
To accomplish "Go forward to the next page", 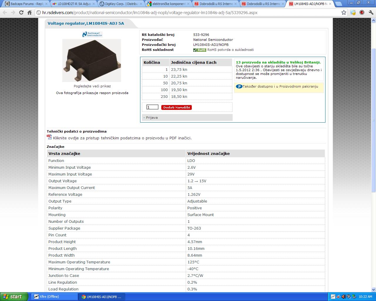I will [13, 13].
